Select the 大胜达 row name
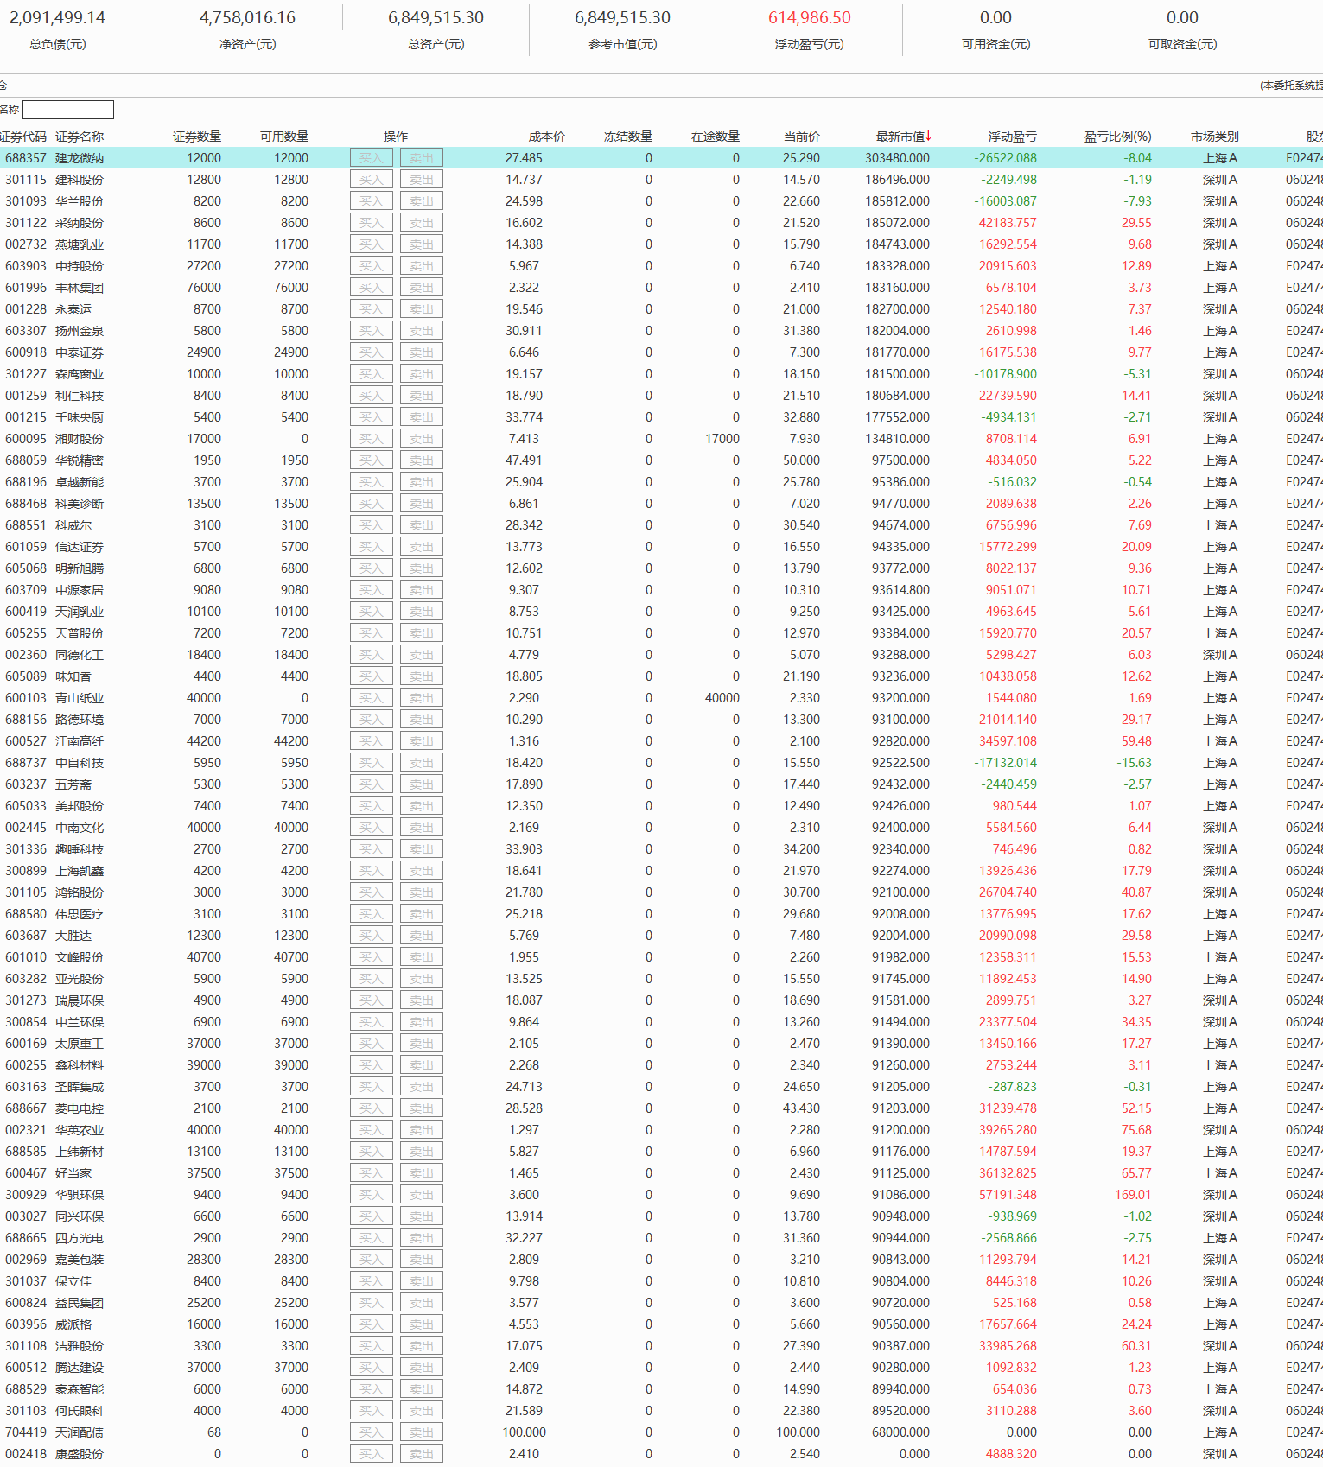1323x1467 pixels. 73,936
